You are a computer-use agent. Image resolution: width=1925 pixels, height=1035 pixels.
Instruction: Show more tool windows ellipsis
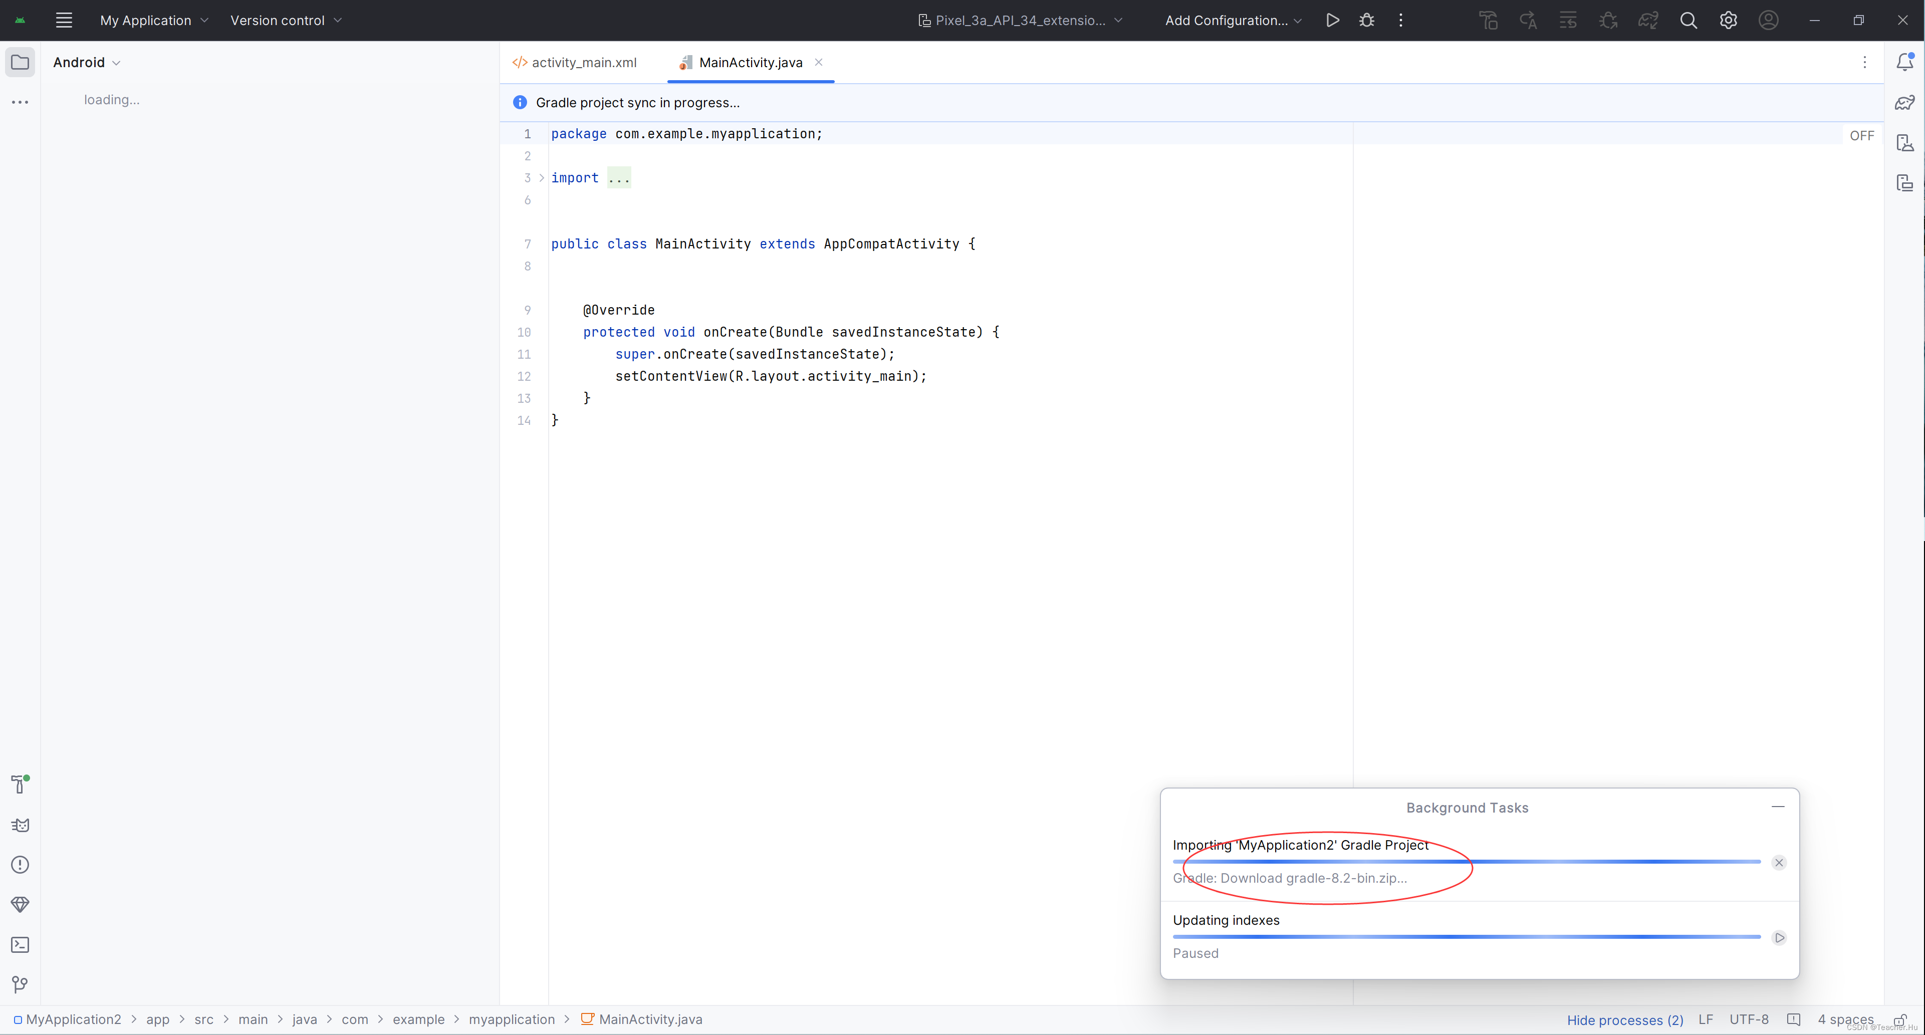click(x=20, y=102)
